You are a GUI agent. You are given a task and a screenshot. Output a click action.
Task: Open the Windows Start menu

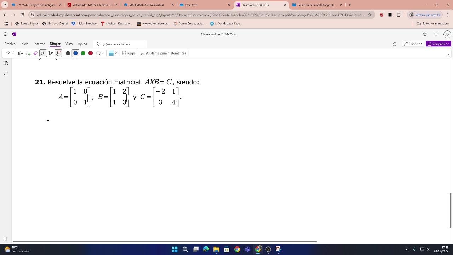(174, 249)
